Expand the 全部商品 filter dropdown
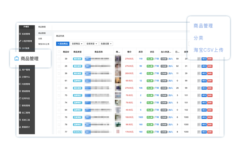The image size is (240, 153). pyautogui.click(x=77, y=44)
